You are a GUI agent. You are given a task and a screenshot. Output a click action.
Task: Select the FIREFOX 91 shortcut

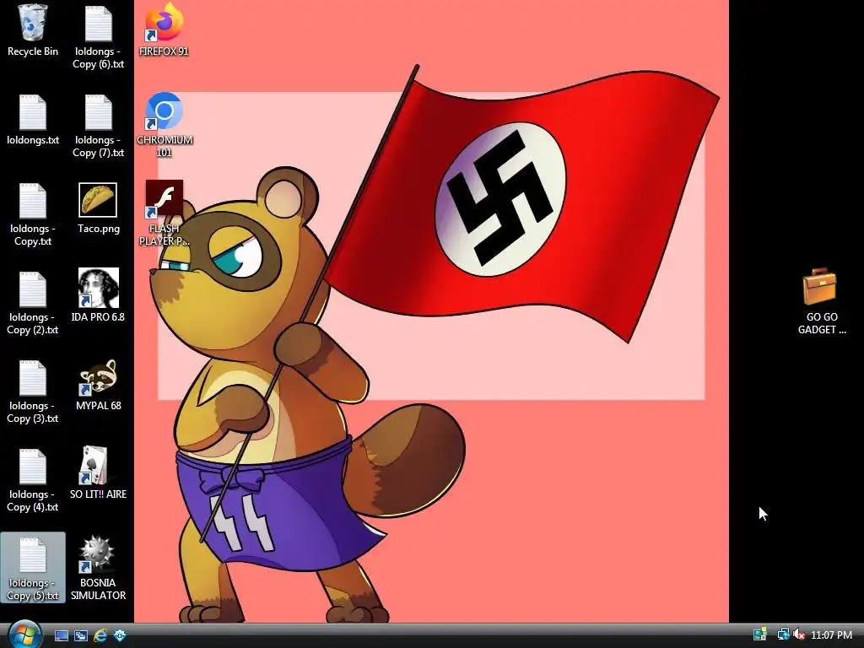tap(164, 31)
